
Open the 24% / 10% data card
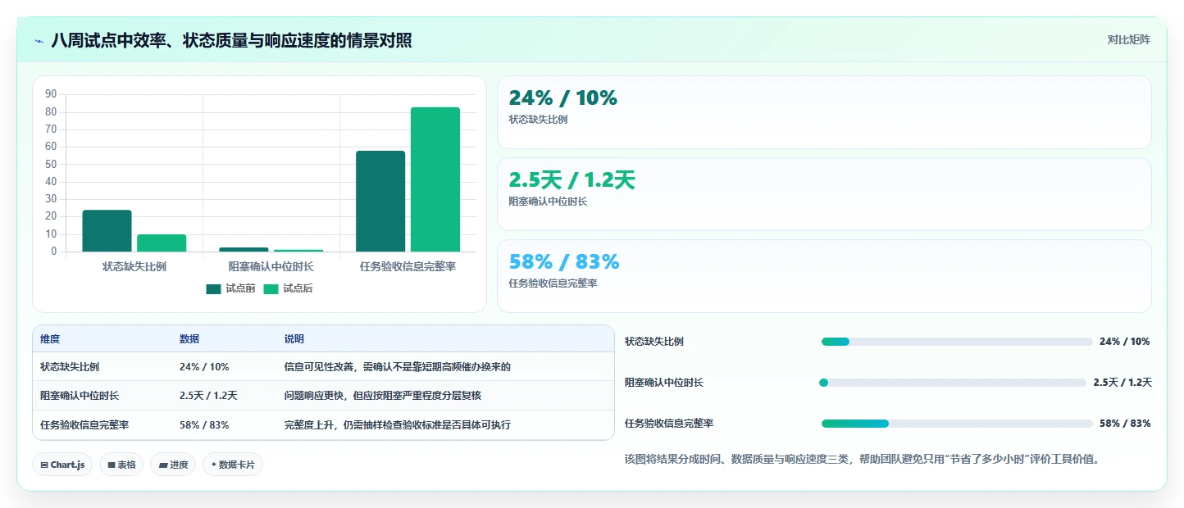824,112
